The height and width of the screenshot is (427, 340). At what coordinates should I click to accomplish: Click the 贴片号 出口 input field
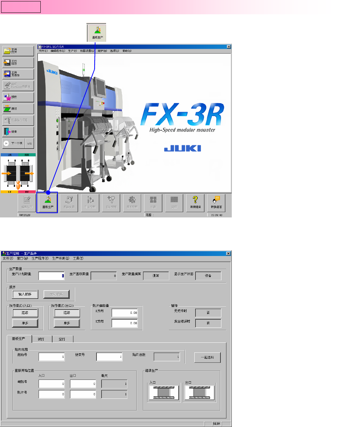pyautogui.click(x=83, y=394)
